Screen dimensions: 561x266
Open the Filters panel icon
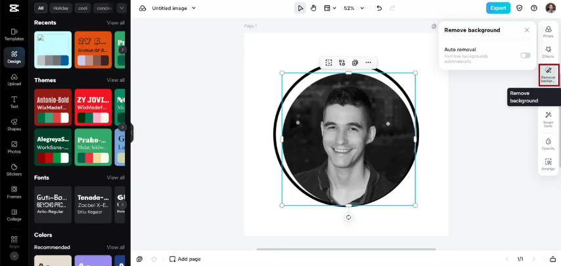pos(548,31)
